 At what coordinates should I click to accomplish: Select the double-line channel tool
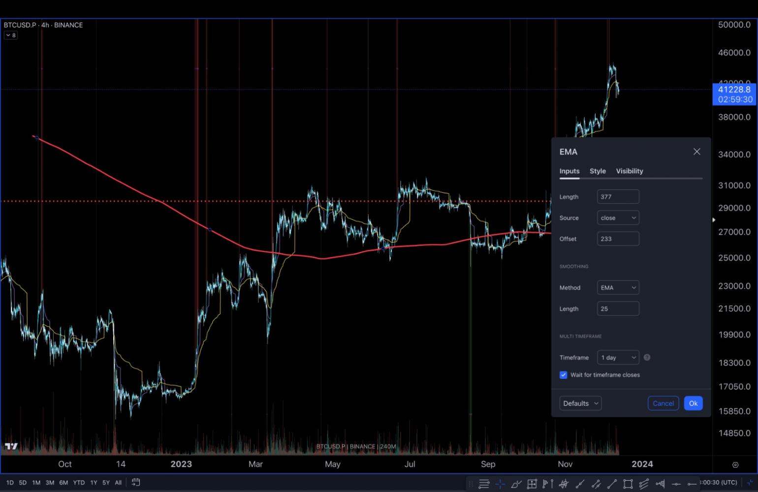click(596, 484)
